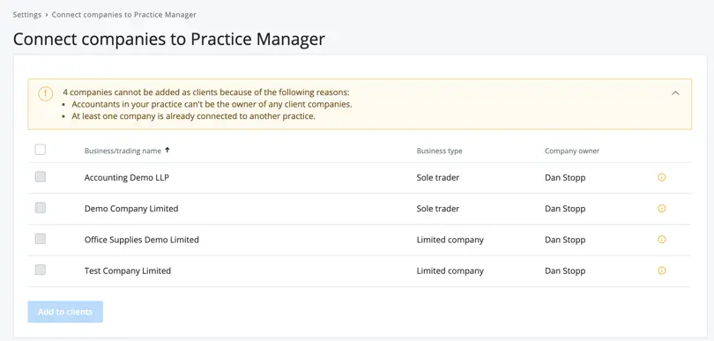Image resolution: width=714 pixels, height=341 pixels.
Task: Collapse the warning banner with chevron
Action: (x=675, y=93)
